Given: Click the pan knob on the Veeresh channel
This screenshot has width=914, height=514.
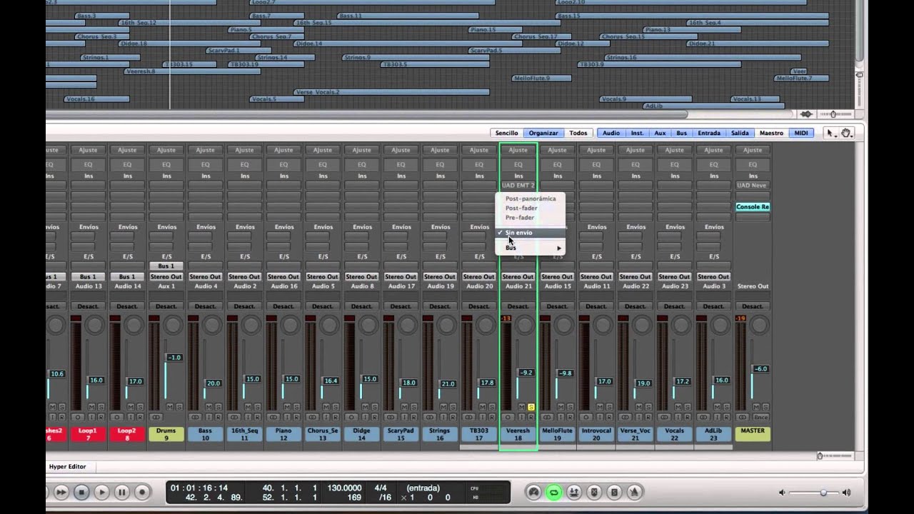Looking at the screenshot, I should pyautogui.click(x=526, y=326).
